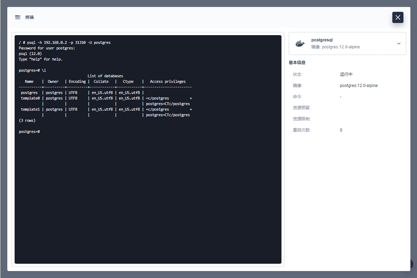Click the Ctype column header
This screenshot has width=417, height=278.
[x=128, y=81]
